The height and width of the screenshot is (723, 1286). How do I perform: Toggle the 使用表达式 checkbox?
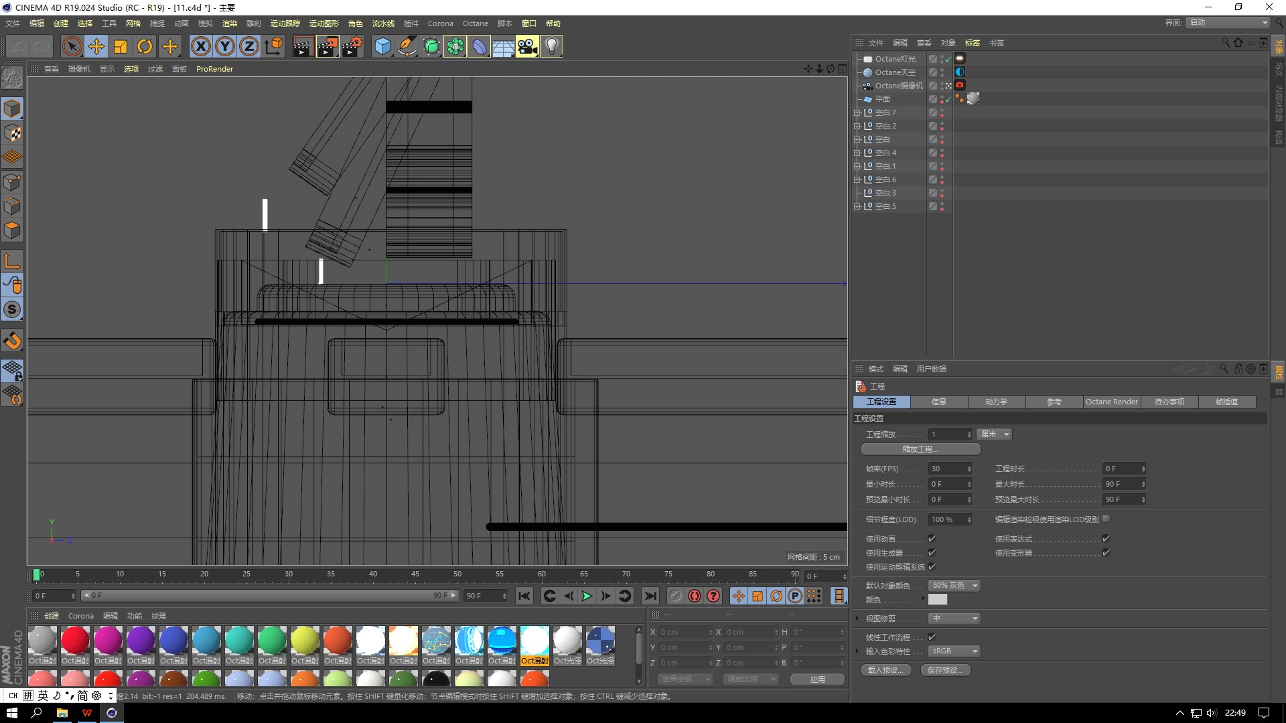click(1106, 538)
